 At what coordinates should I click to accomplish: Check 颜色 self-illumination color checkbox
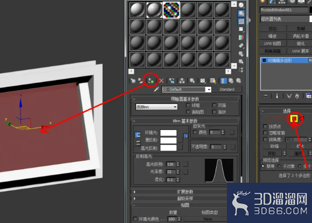click(x=195, y=132)
